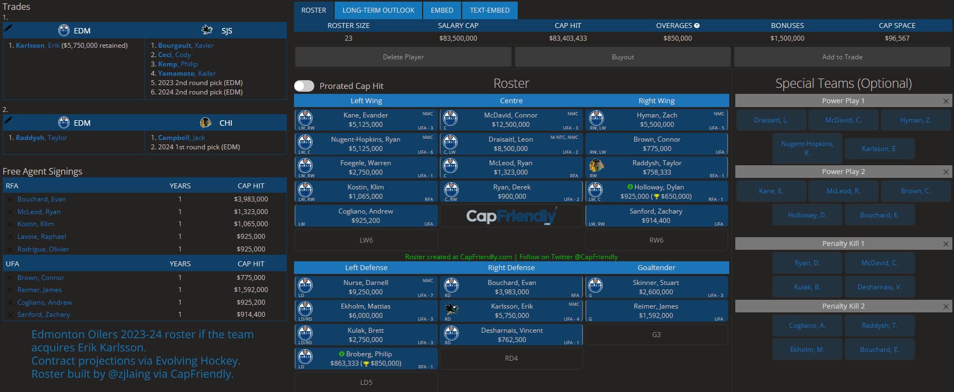Open the Text-Embed tab

[x=489, y=10]
